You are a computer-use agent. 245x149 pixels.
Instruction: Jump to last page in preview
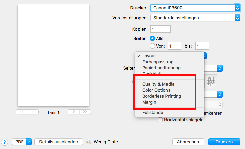(x=85, y=112)
